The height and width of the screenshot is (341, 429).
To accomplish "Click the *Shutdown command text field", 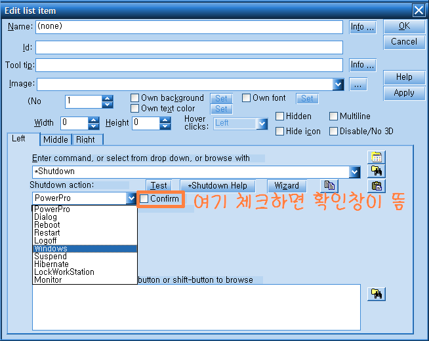I will pos(190,172).
